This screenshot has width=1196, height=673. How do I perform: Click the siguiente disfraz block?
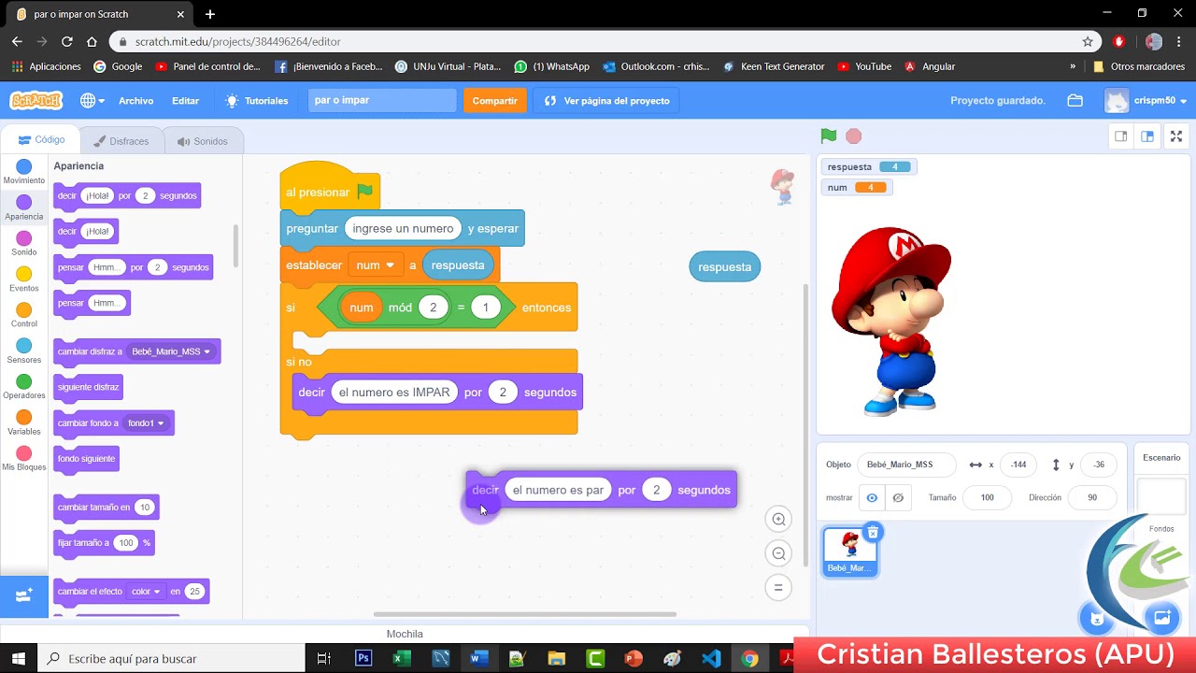(88, 387)
